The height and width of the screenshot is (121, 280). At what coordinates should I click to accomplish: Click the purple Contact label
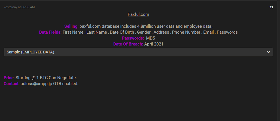coord(11,84)
